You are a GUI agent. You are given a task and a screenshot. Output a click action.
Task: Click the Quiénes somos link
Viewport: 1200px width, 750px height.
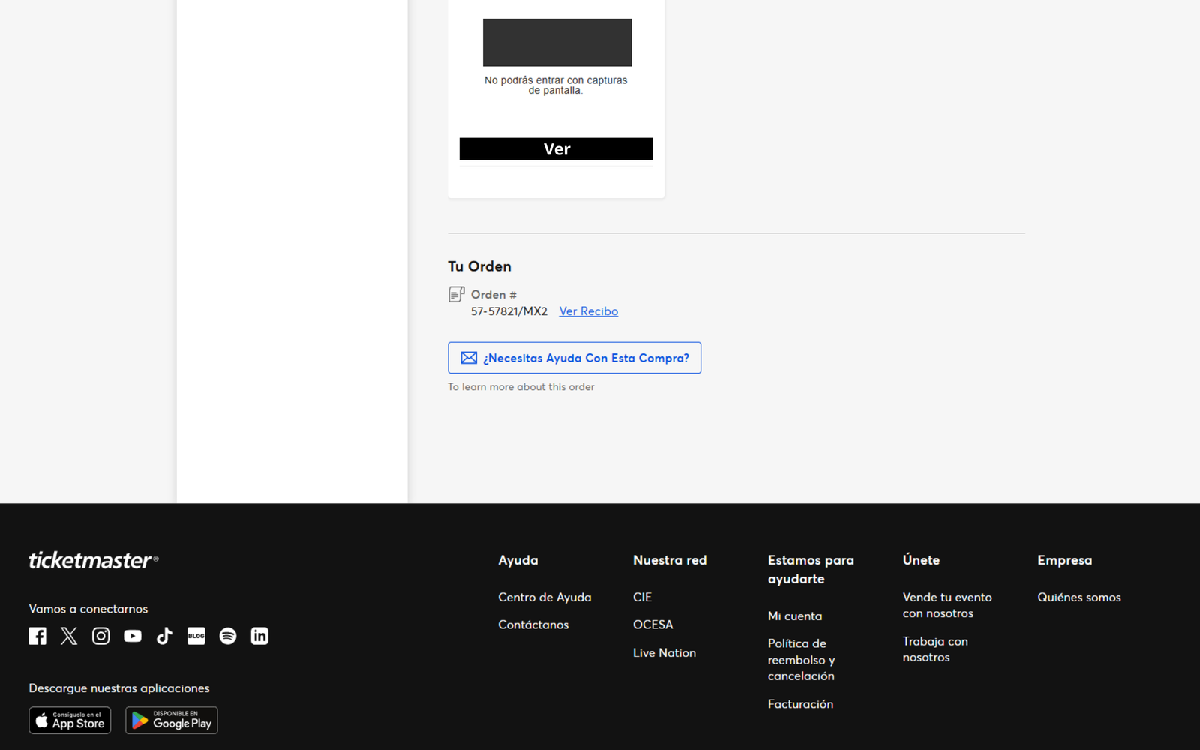click(1078, 598)
